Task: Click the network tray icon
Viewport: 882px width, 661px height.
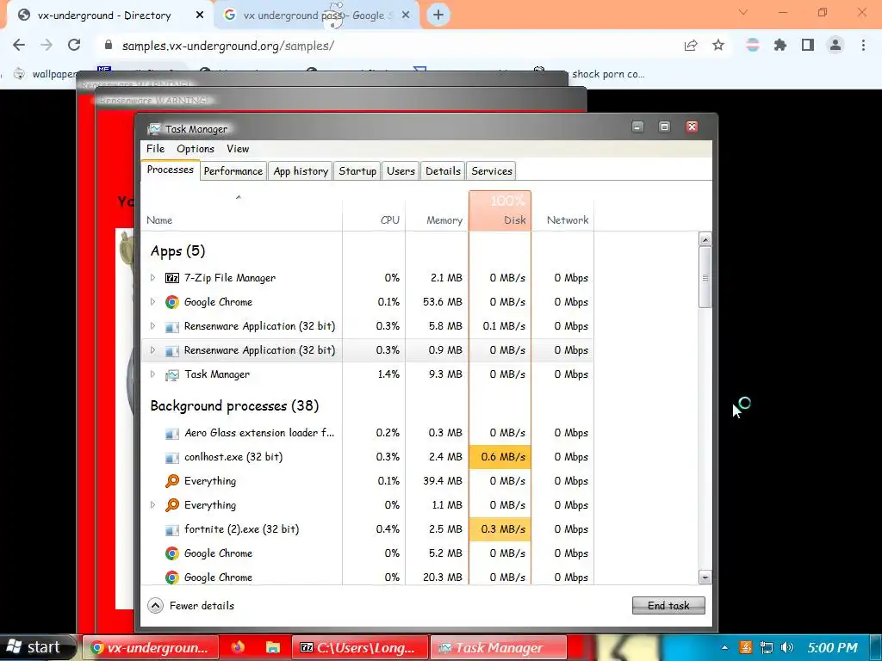Action: click(x=766, y=647)
